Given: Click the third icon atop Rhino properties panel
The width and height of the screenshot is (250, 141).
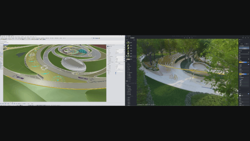Looking at the screenshot, I should click(x=111, y=47).
